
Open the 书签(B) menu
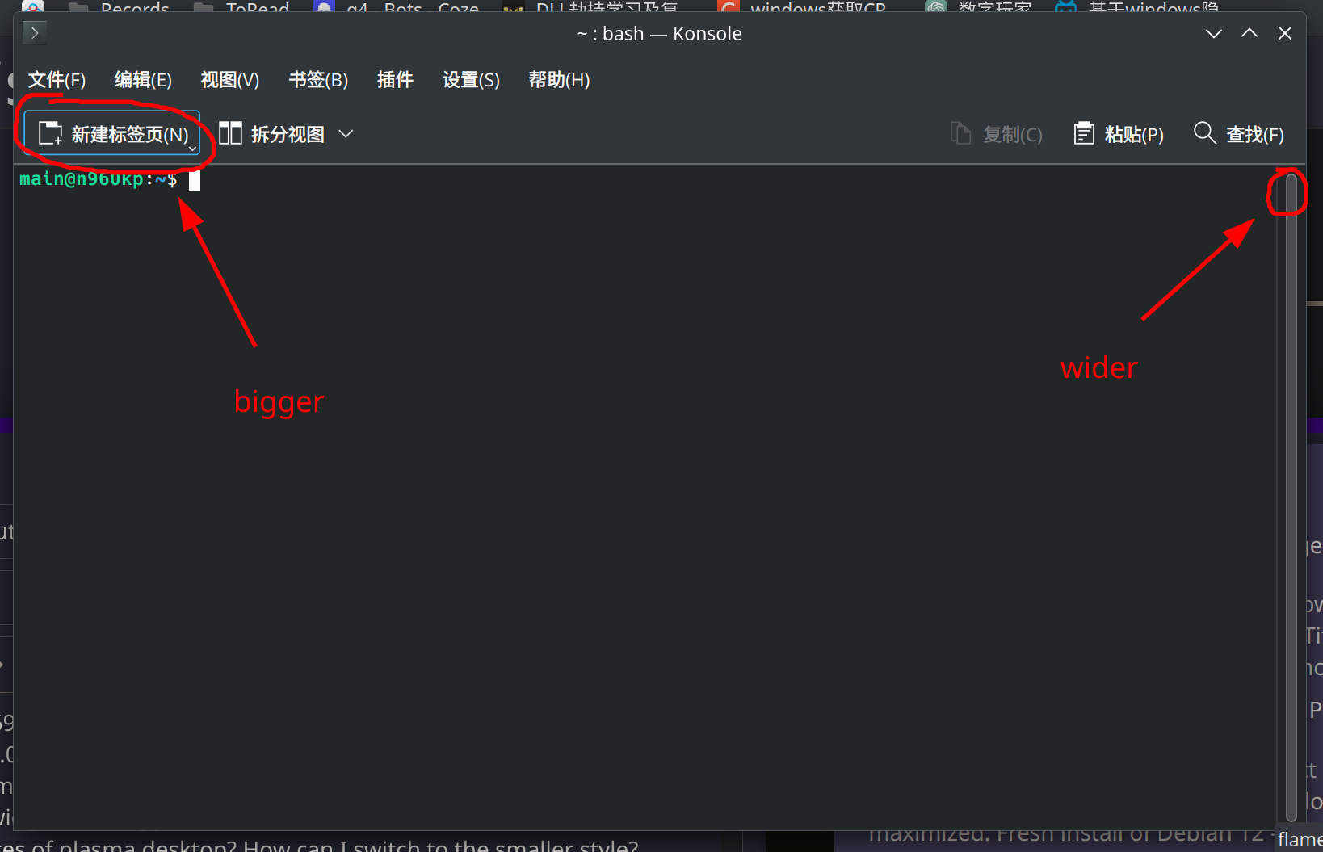(x=318, y=80)
